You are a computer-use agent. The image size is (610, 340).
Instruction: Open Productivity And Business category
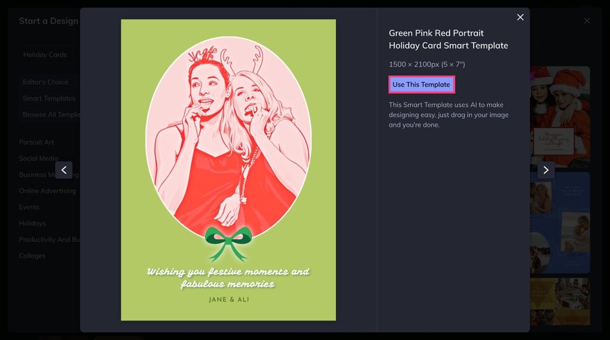click(x=49, y=239)
